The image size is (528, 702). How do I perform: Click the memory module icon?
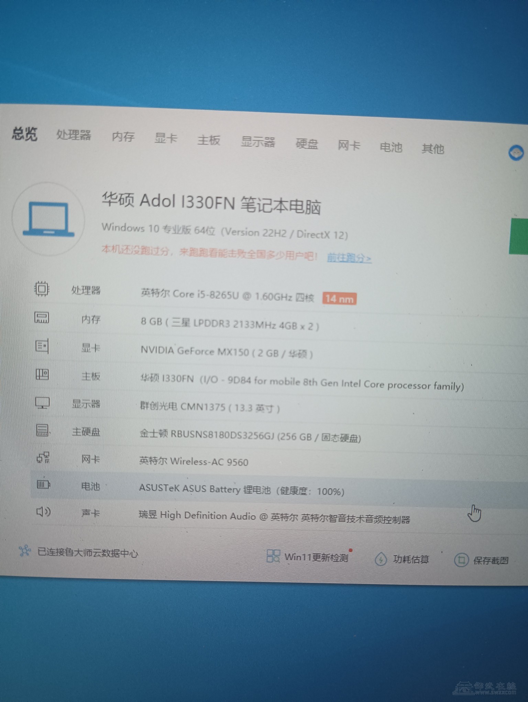click(42, 317)
